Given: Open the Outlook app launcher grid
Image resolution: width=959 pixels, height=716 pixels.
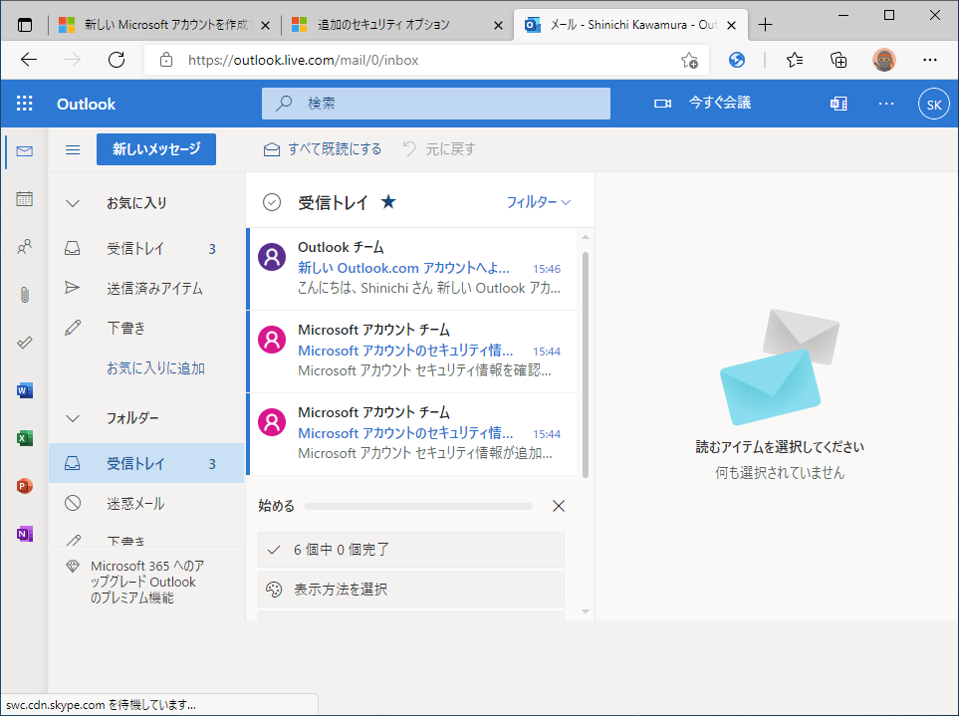Looking at the screenshot, I should click(x=25, y=104).
